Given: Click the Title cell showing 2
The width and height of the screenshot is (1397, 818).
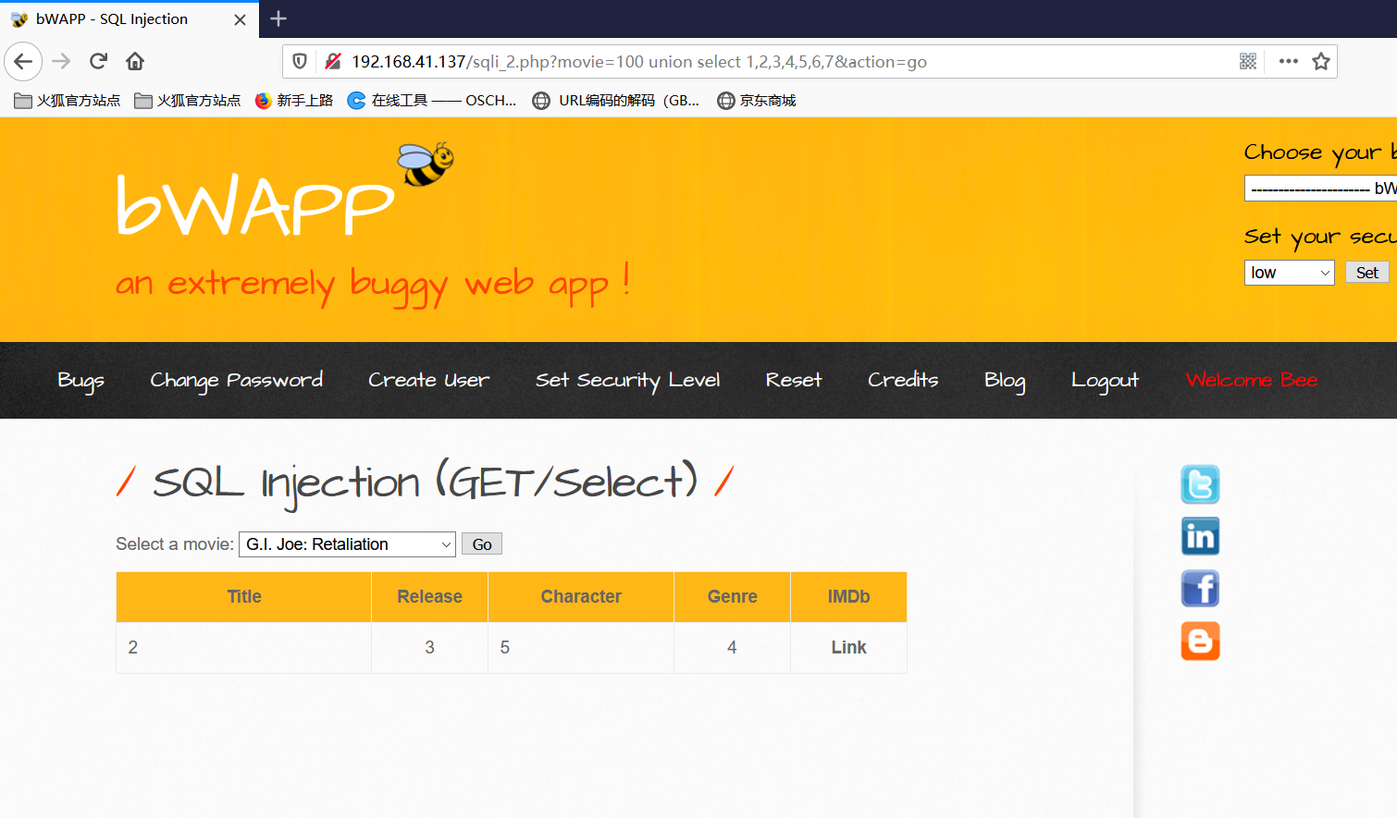Looking at the screenshot, I should pyautogui.click(x=243, y=648).
